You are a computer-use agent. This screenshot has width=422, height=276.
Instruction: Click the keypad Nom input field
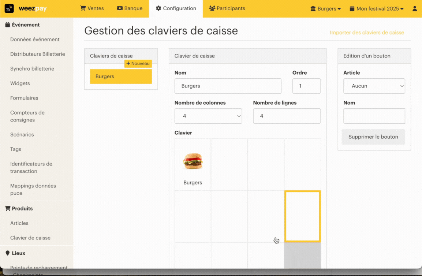point(228,86)
